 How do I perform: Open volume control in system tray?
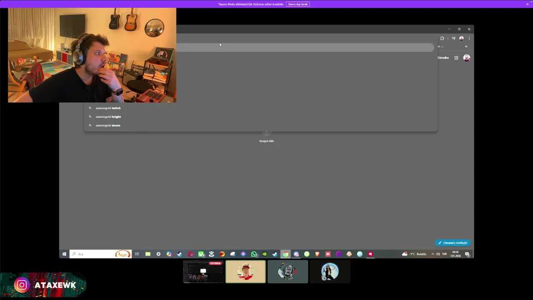pos(438,254)
